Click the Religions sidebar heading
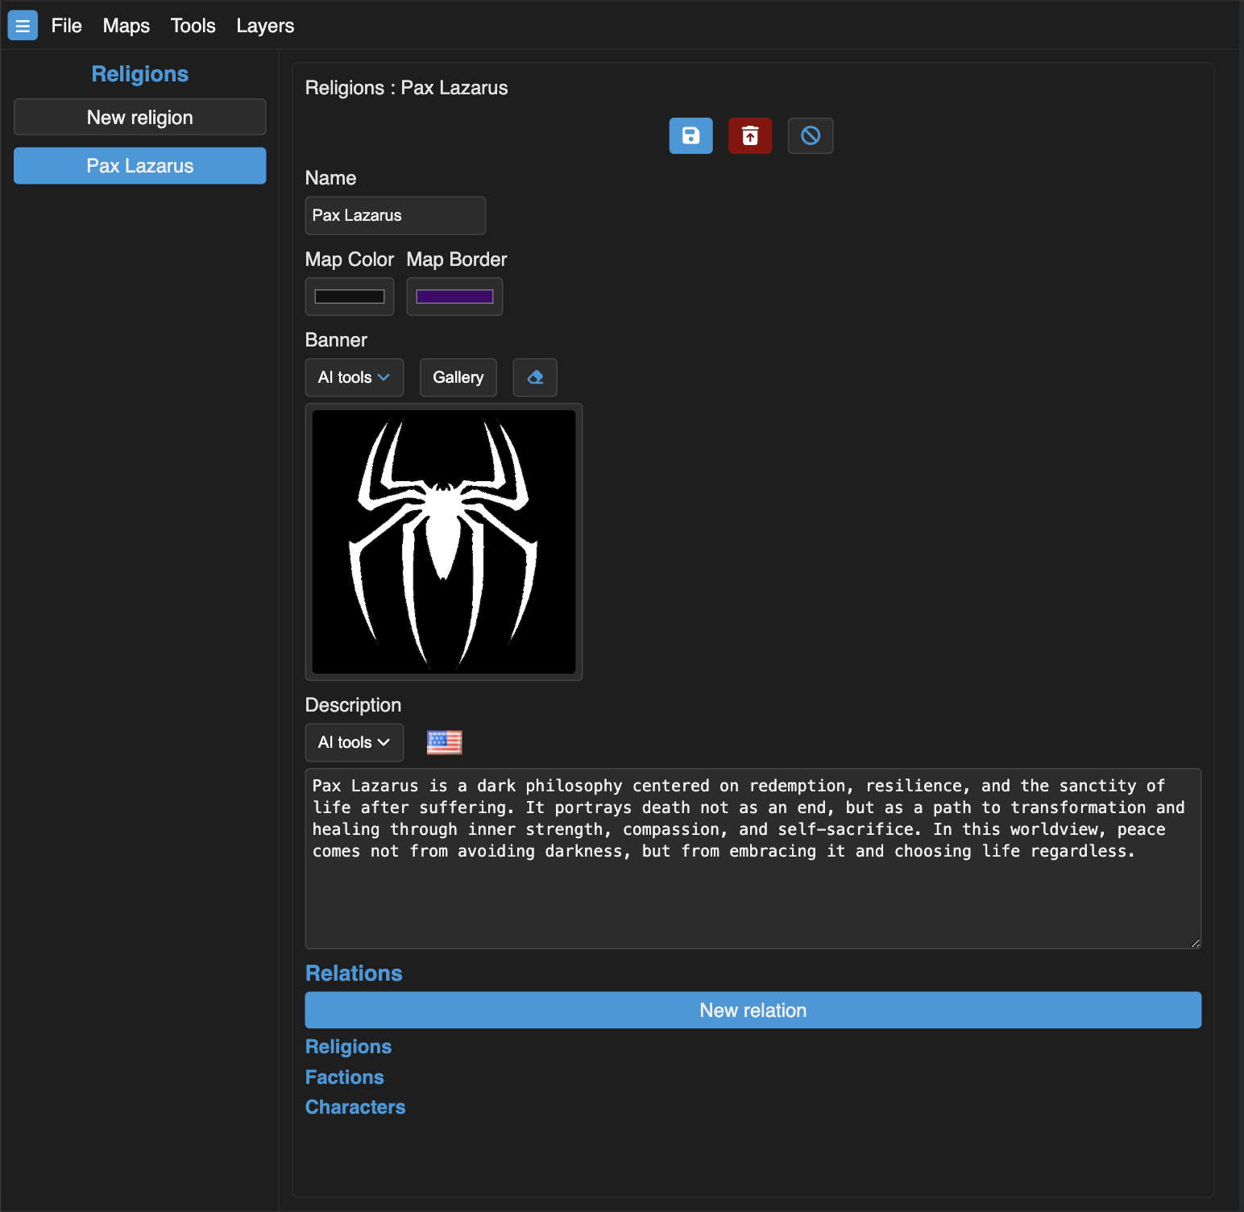 [x=140, y=74]
